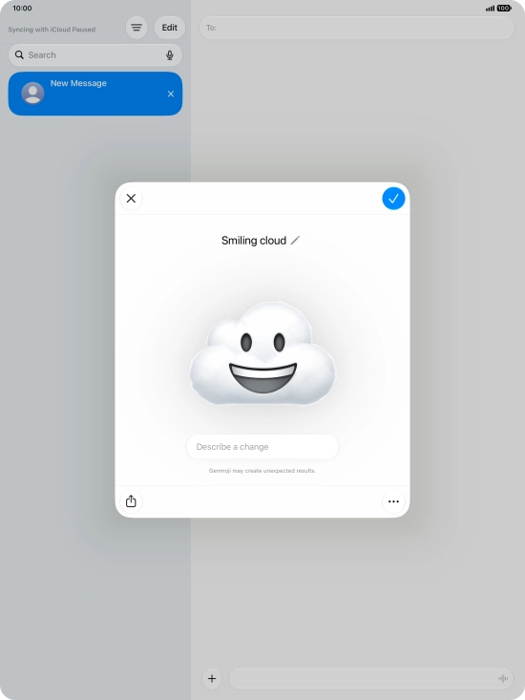525x700 pixels.
Task: Confirm the Genmoji with the blue checkmark
Action: [x=393, y=199]
